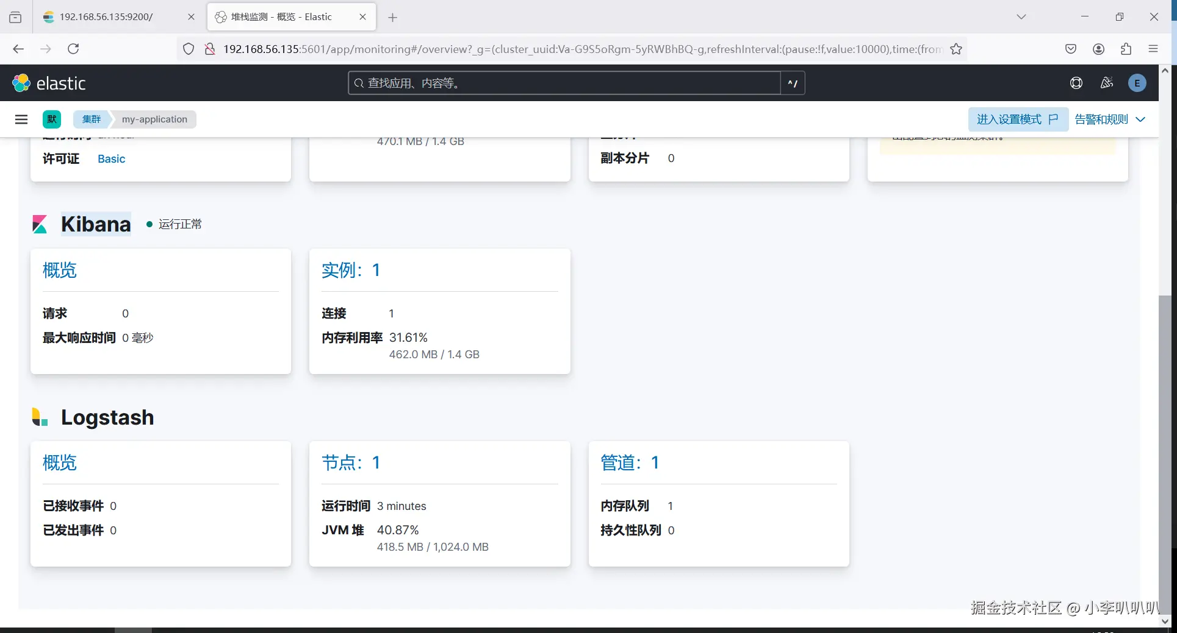View insecure connection lock info
The width and height of the screenshot is (1177, 633).
coord(210,49)
